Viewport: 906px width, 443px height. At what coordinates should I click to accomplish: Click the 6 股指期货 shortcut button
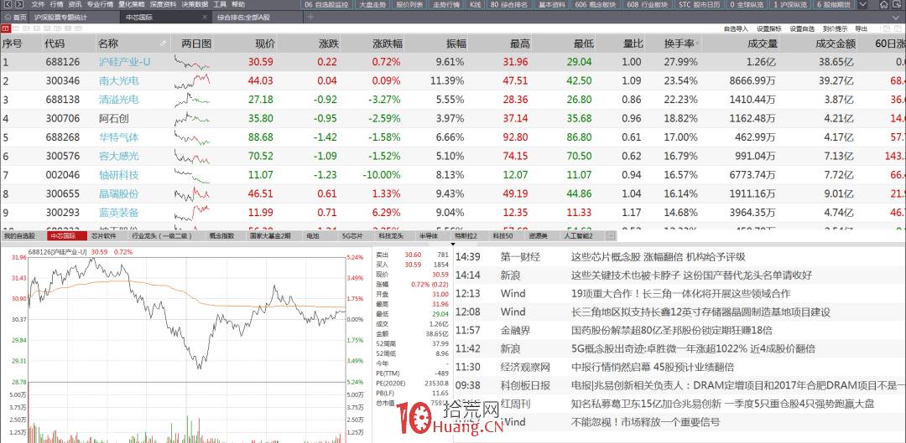pos(835,5)
